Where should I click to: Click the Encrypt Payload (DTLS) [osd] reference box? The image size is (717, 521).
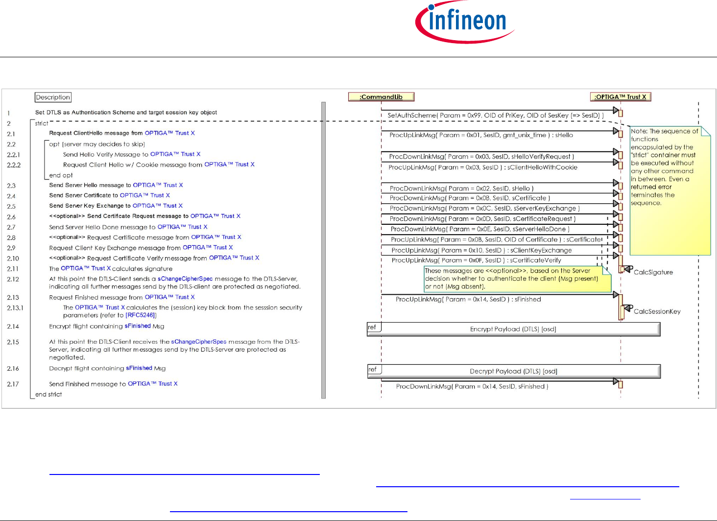click(514, 329)
